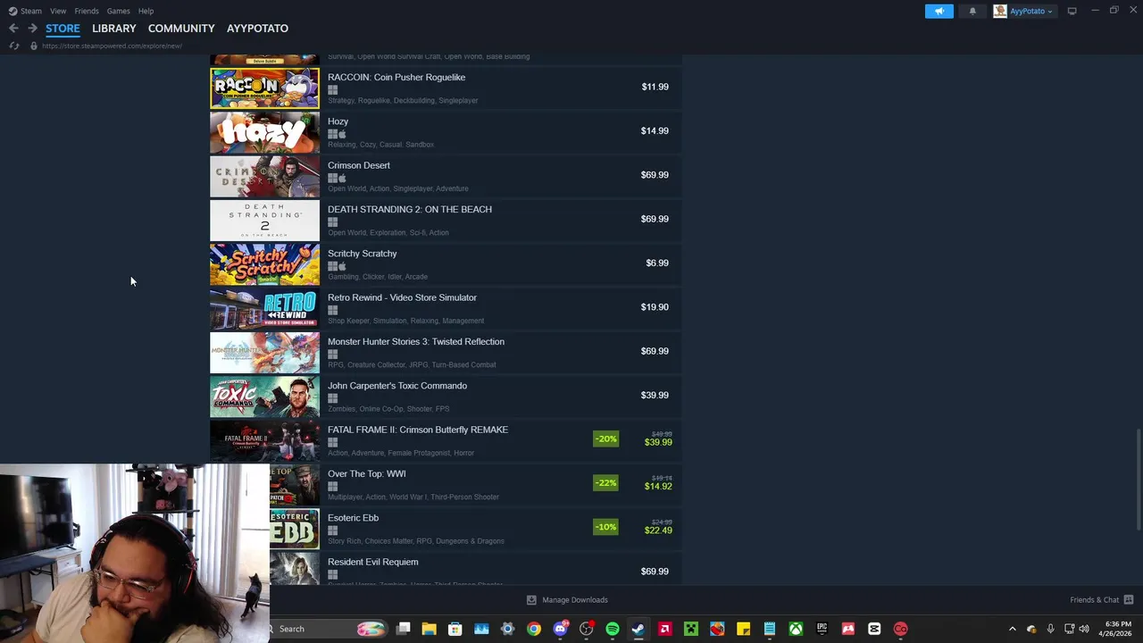The width and height of the screenshot is (1143, 643).
Task: Click the padlock site security icon
Action: pos(33,46)
